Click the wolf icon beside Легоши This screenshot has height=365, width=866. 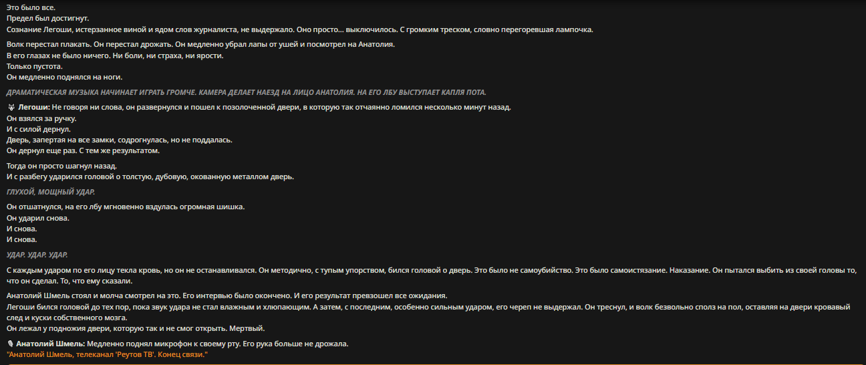(x=11, y=108)
